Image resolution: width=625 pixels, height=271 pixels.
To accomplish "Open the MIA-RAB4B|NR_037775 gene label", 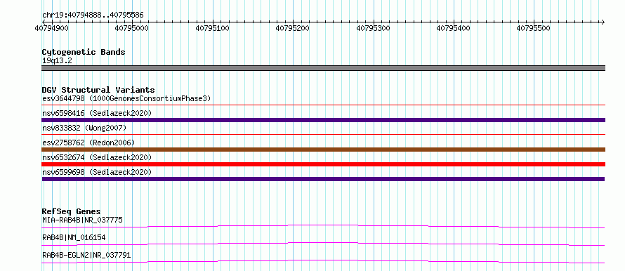I will pos(82,220).
